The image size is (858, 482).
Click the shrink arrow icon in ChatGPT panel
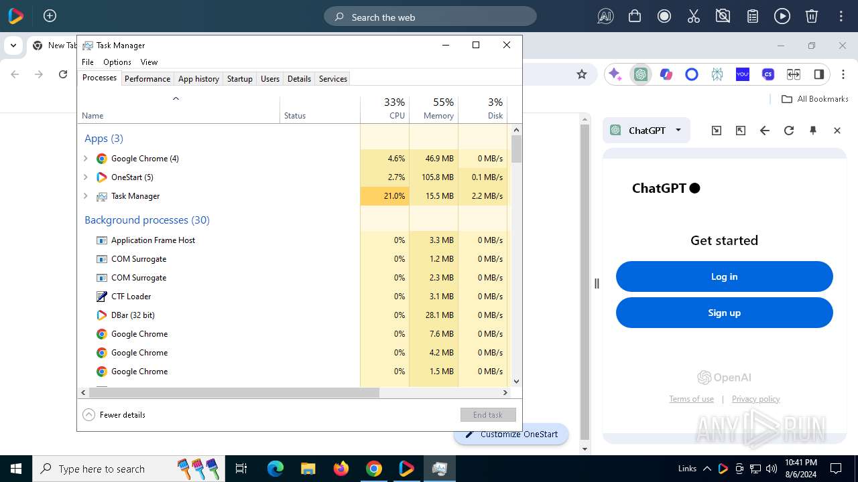tap(717, 131)
